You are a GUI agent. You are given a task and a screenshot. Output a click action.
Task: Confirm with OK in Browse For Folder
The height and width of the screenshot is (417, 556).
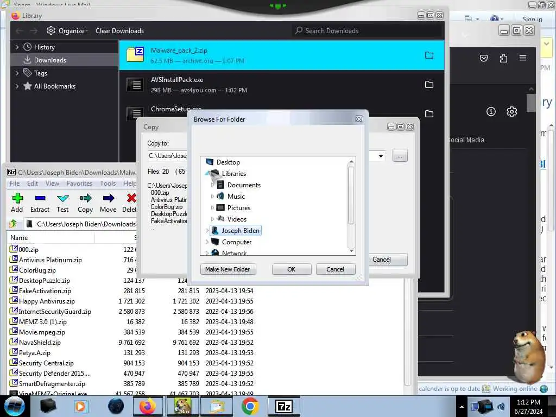[292, 269]
